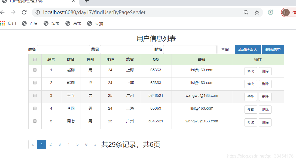Screen dimensions: 296x161
Task: Go to page 2 in pagination
Action: 51,144
